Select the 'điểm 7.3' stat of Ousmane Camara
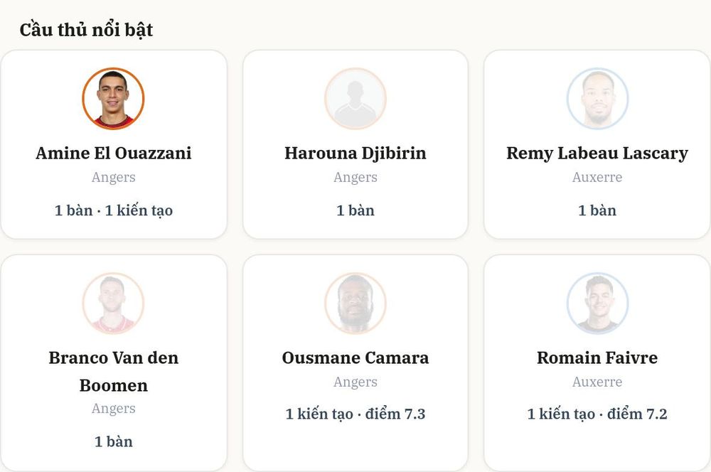This screenshot has height=472, width=711. tap(395, 414)
